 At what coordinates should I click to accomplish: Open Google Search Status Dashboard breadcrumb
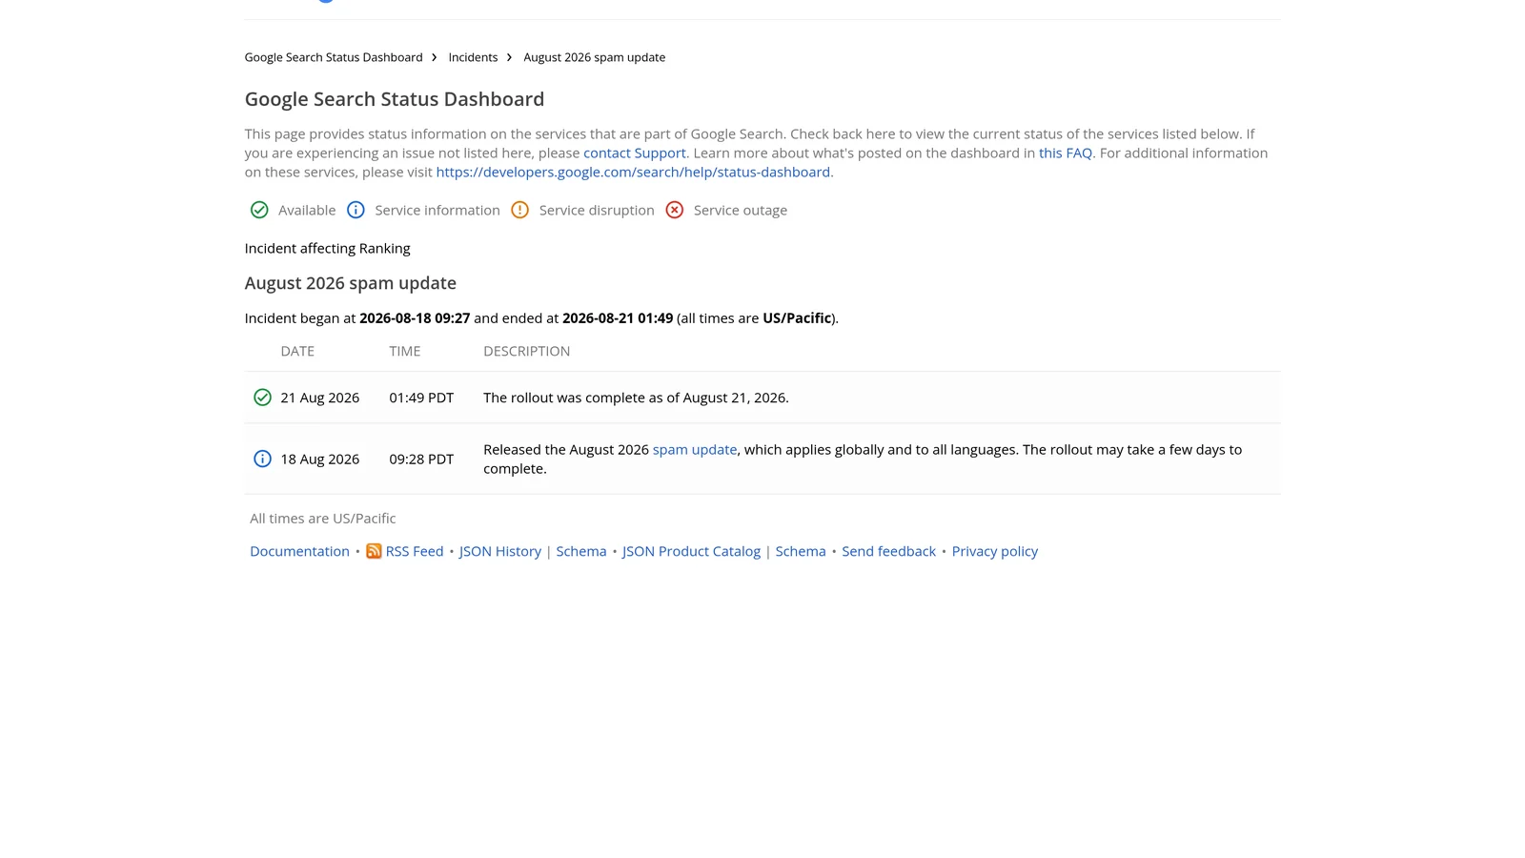coord(334,57)
